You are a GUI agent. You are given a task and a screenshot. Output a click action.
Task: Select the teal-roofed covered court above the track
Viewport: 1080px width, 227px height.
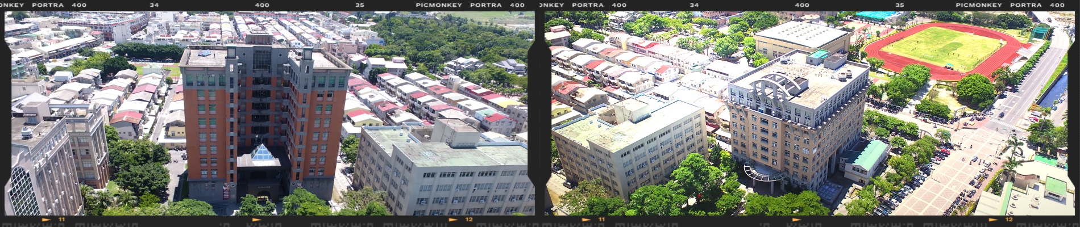pos(878,16)
